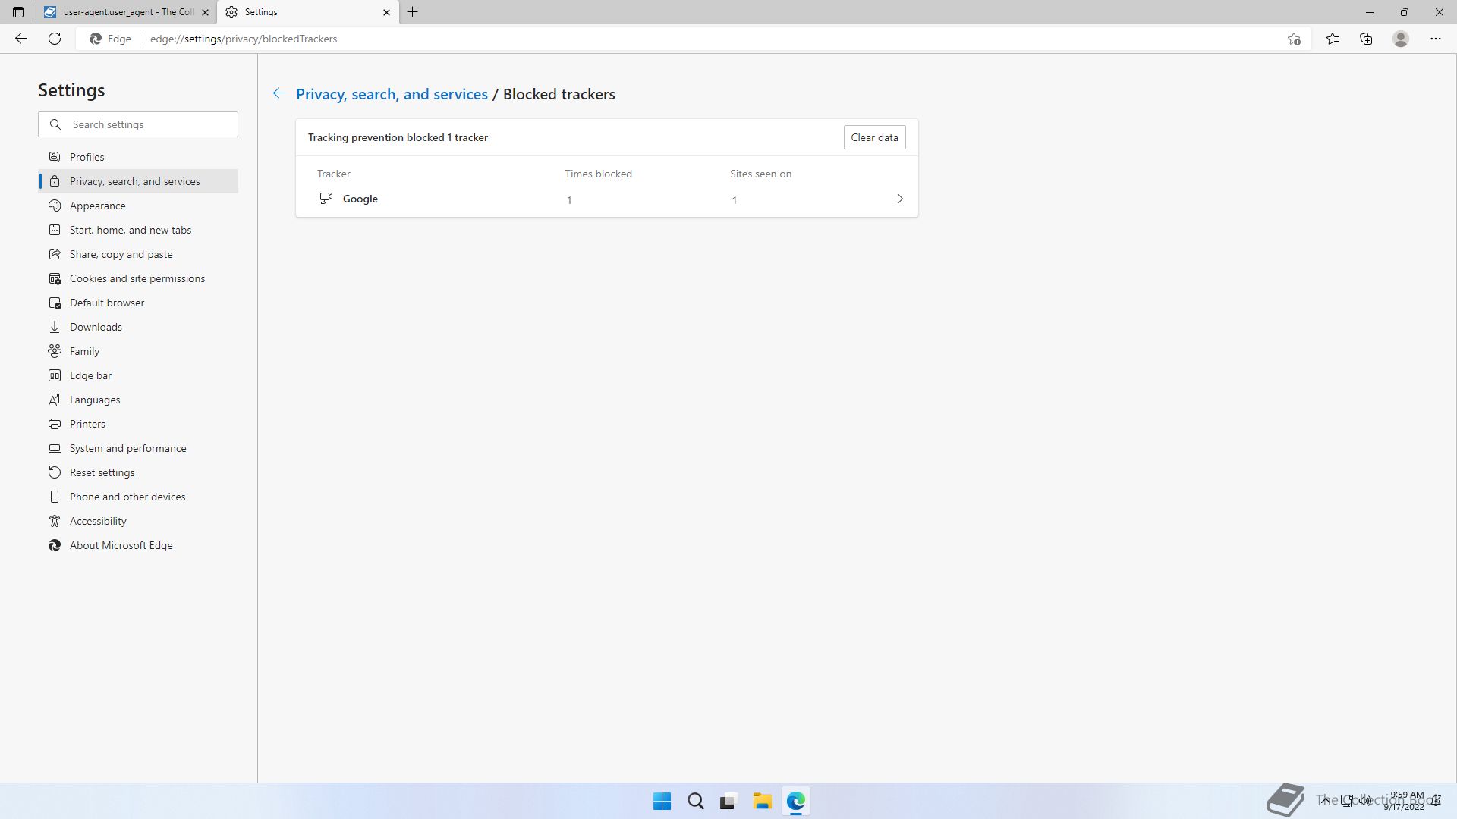Open the taskbar clock and date
This screenshot has width=1457, height=819.
click(1405, 801)
